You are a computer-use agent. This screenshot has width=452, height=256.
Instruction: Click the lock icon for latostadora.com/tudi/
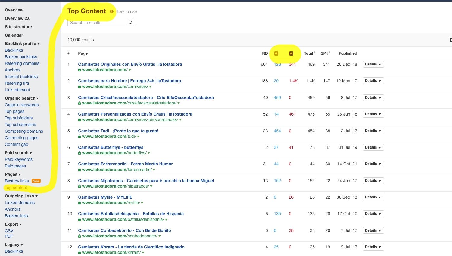(79, 136)
